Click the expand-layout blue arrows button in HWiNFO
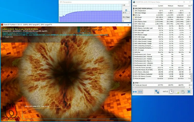This screenshot has width=194, height=122. click(135, 92)
